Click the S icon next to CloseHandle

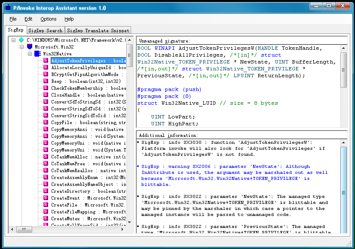pyautogui.click(x=46, y=95)
